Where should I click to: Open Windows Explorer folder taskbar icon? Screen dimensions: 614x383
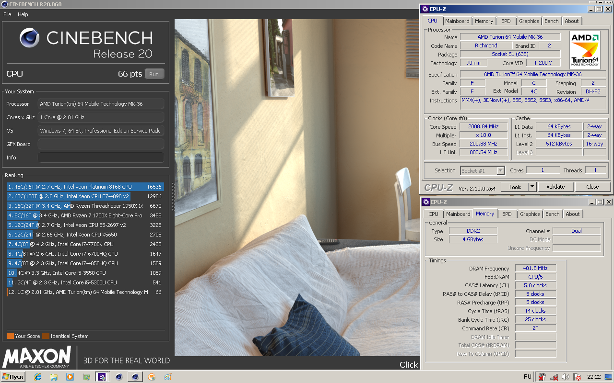[x=54, y=377]
